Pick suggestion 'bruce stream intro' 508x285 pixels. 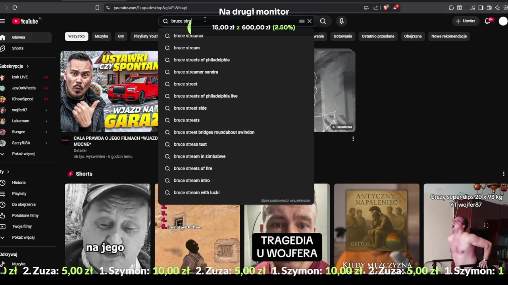236,180
